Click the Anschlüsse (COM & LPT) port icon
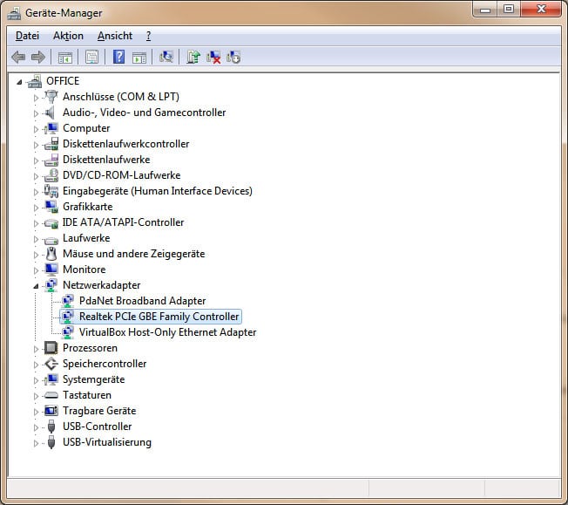The image size is (568, 505). [51, 97]
